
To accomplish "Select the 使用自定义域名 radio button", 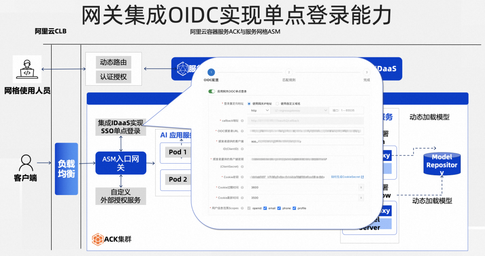I will pos(277,104).
